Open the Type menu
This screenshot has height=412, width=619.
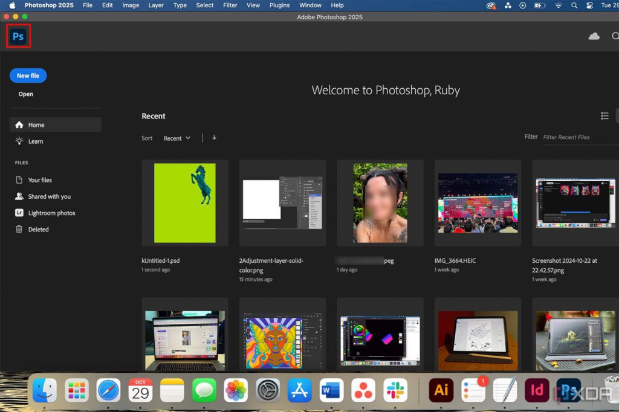(x=180, y=5)
